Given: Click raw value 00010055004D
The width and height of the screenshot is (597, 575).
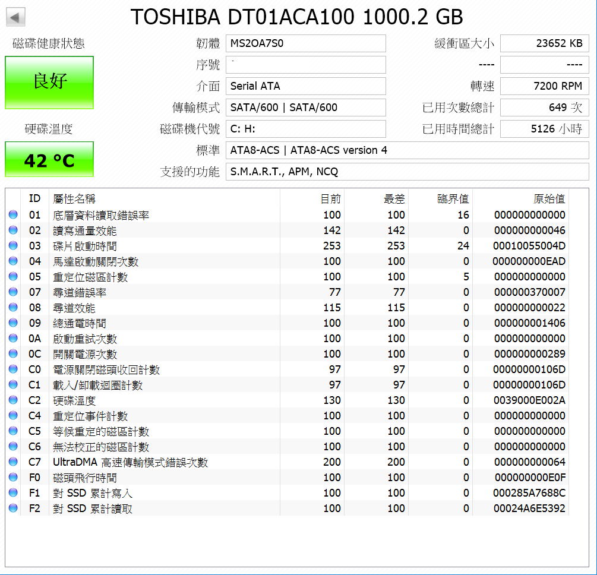Looking at the screenshot, I should click(x=529, y=245).
